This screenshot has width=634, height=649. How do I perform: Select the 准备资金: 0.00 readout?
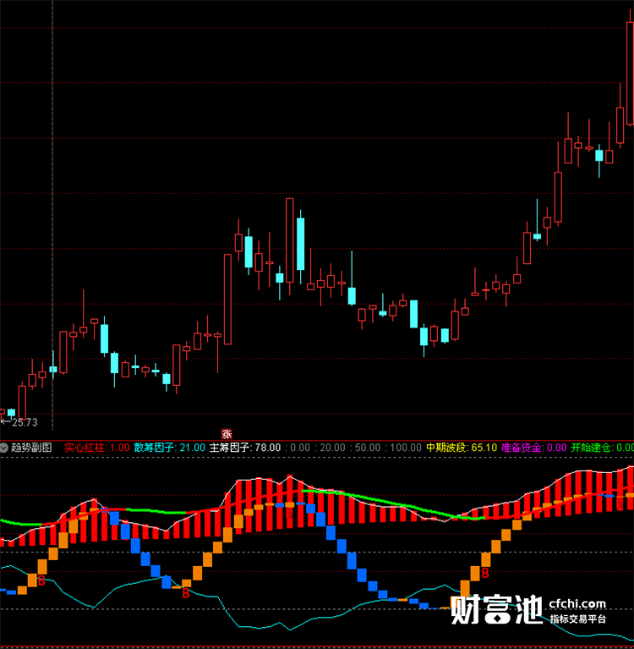click(x=533, y=448)
